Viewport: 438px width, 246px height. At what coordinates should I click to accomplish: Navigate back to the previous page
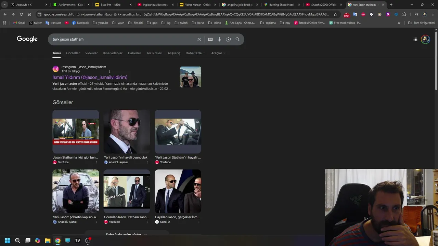tap(5, 14)
